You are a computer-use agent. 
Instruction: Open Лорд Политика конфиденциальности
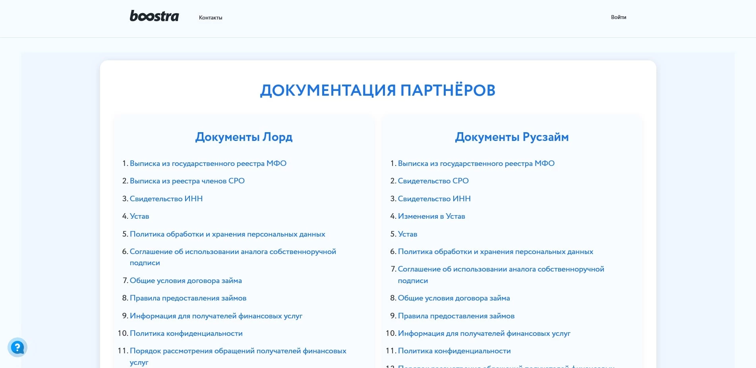pyautogui.click(x=186, y=333)
